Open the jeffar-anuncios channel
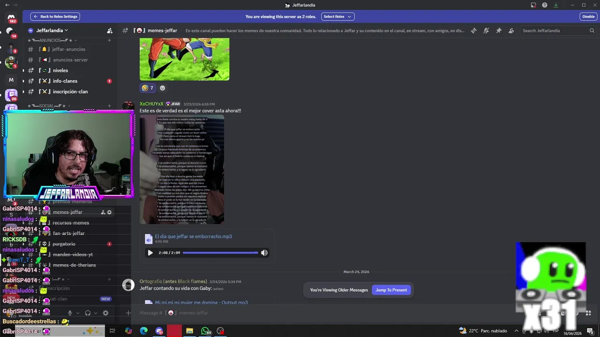600x337 pixels. point(69,49)
